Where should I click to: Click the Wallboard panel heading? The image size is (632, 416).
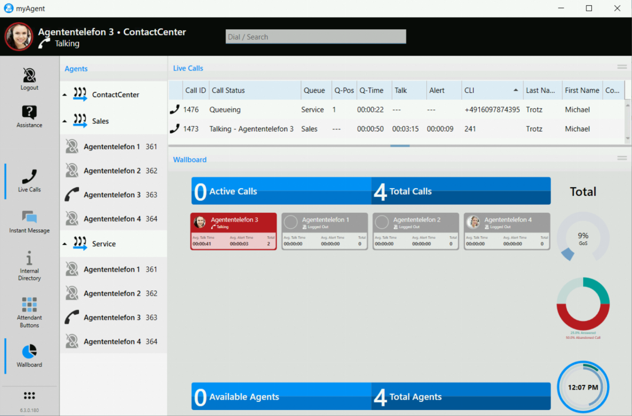[x=190, y=159]
